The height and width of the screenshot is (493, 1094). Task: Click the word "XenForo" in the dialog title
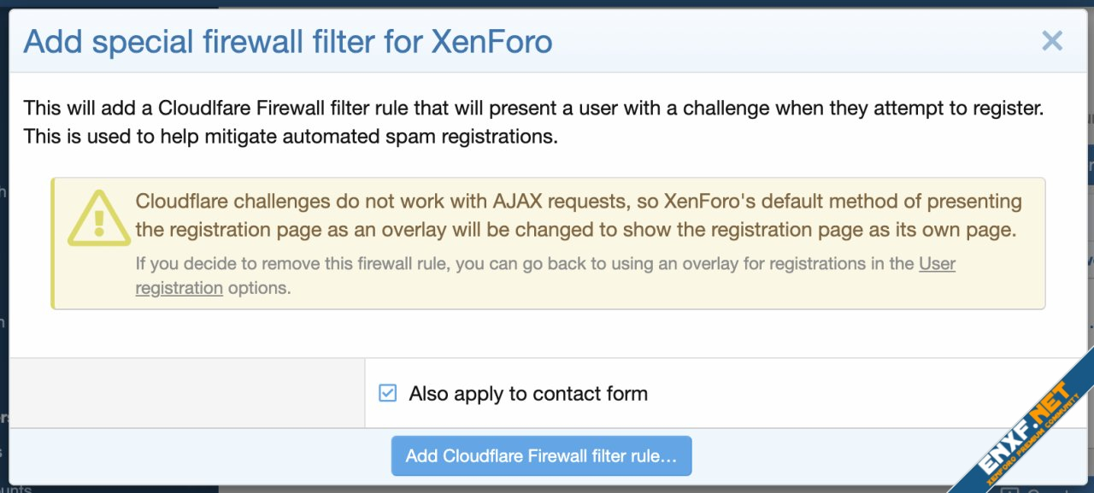(491, 41)
